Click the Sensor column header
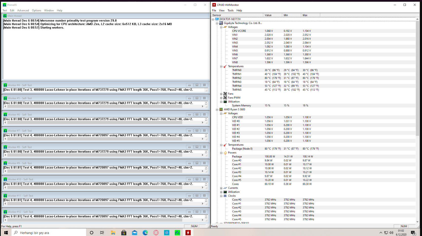Image resolution: width=422 pixels, height=236 pixels. click(x=237, y=15)
